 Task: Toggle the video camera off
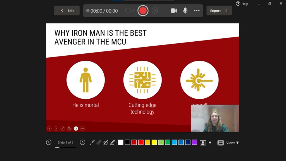(173, 11)
